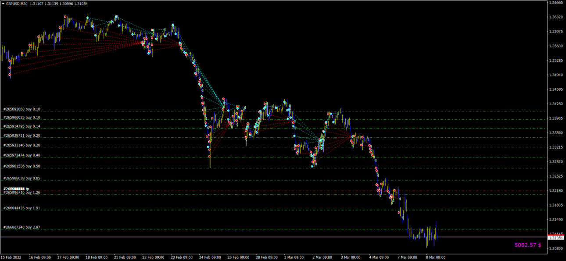Viewport: 566px width, 261px height.
Task: Click time axis label 2 Mar 09:00
Action: coord(323,257)
